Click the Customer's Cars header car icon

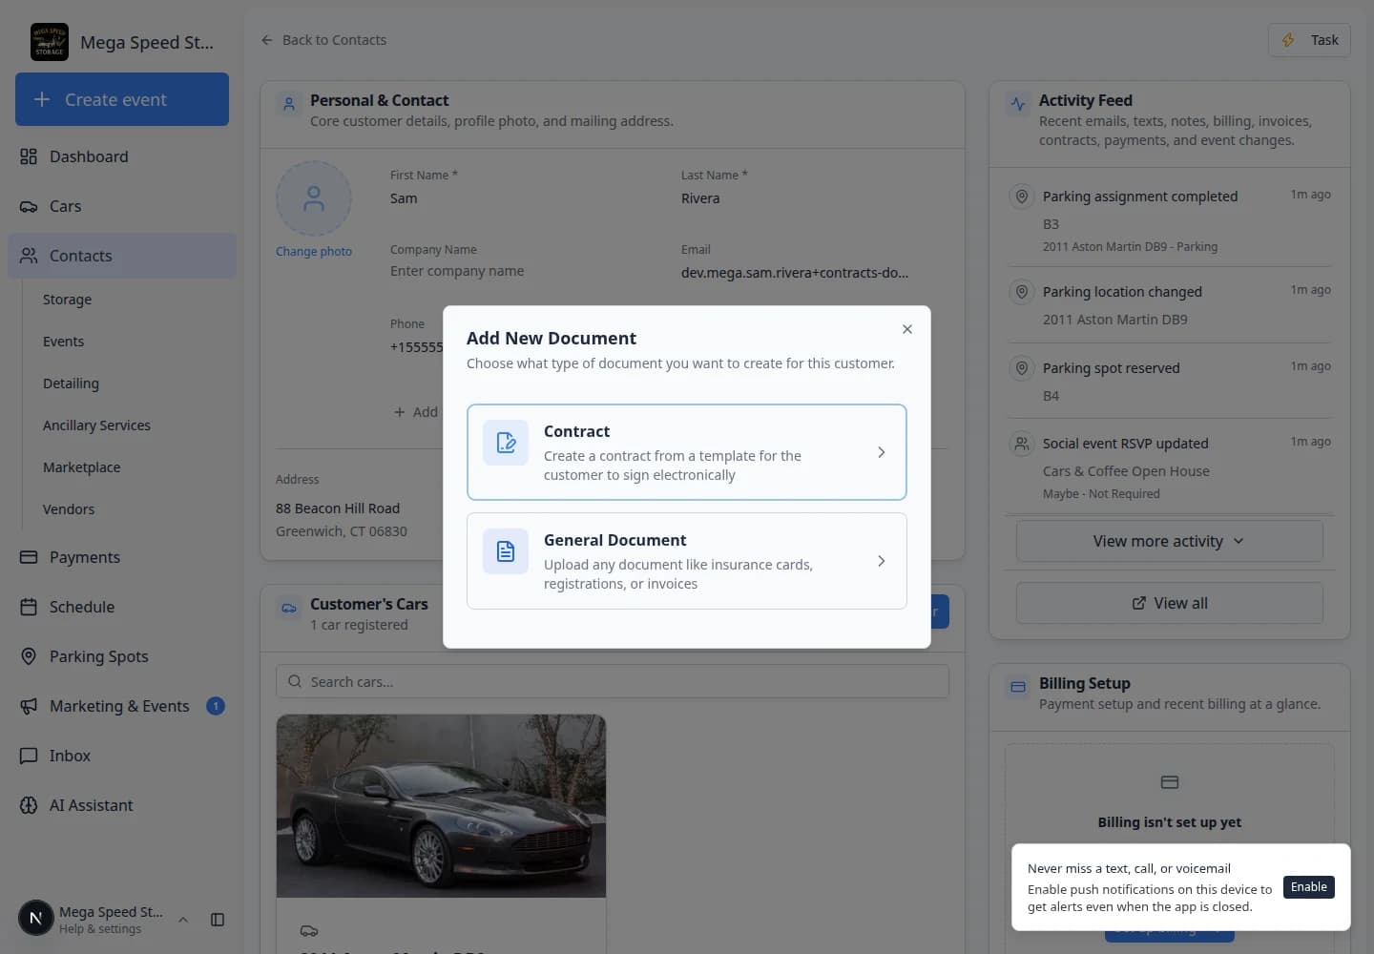[289, 608]
